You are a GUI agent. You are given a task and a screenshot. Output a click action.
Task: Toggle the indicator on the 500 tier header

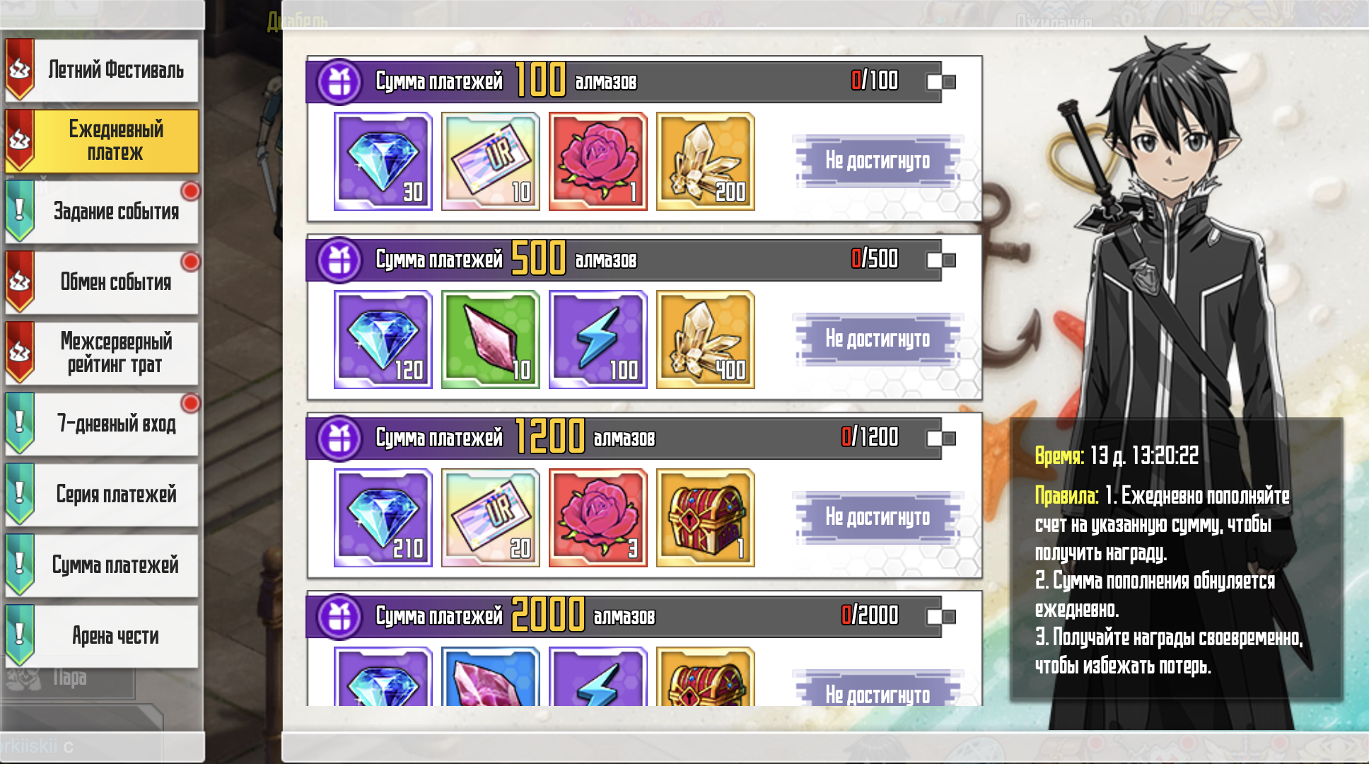(x=941, y=260)
